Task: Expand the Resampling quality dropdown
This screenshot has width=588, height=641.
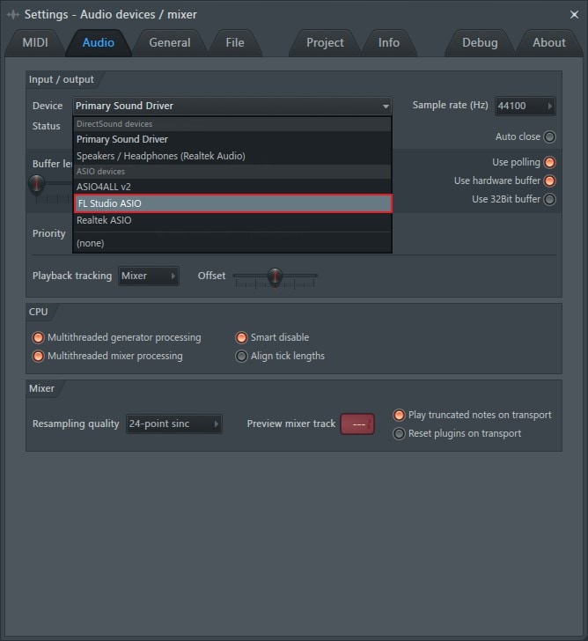Action: (173, 424)
